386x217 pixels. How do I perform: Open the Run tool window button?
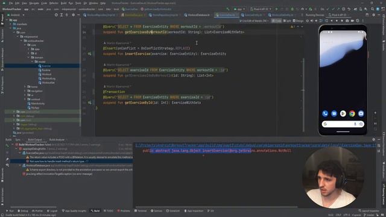point(10,211)
